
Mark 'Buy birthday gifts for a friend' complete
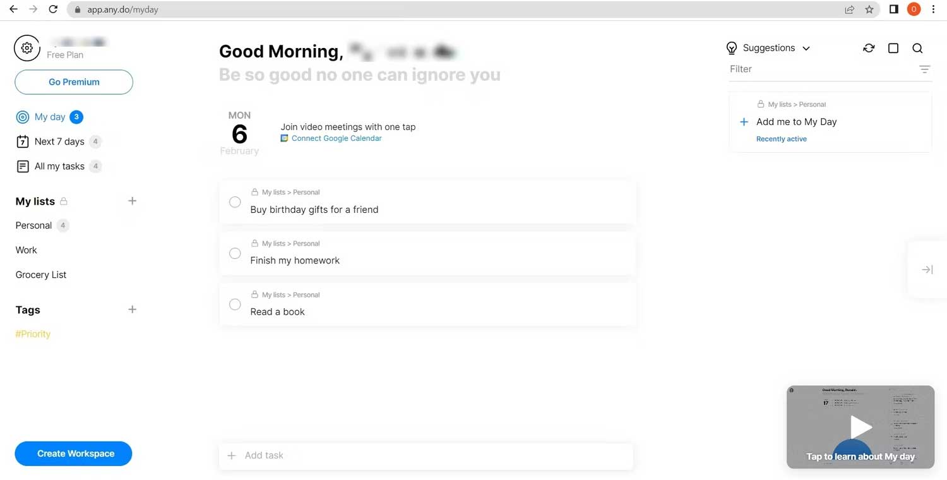235,202
